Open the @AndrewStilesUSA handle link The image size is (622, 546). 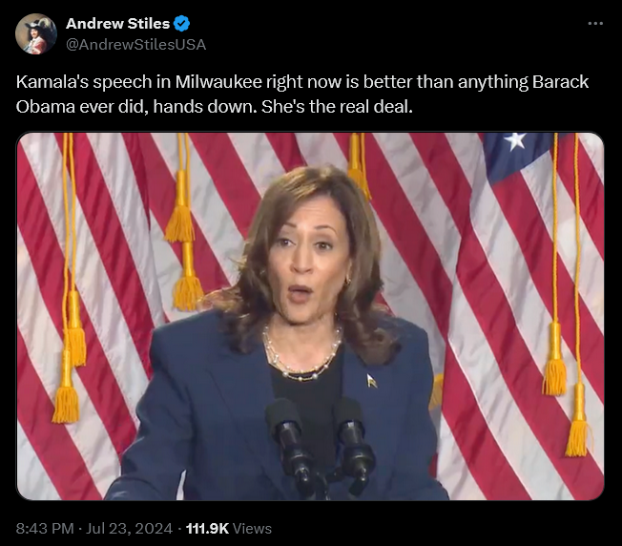[135, 45]
